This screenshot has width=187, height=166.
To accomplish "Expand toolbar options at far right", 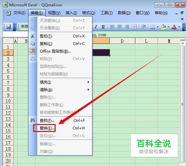I will 184,26.
